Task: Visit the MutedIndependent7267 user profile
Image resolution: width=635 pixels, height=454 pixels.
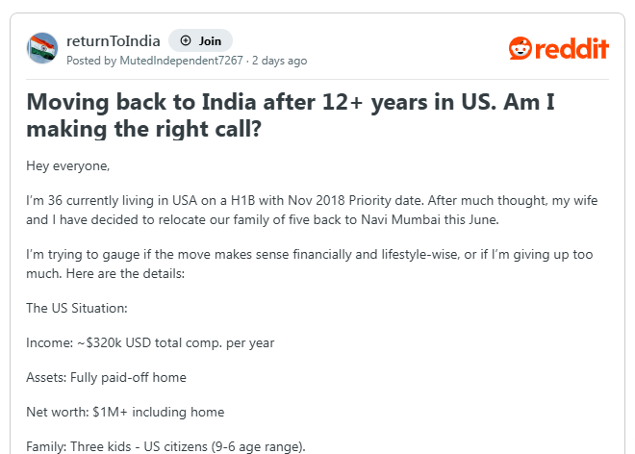Action: coord(181,61)
